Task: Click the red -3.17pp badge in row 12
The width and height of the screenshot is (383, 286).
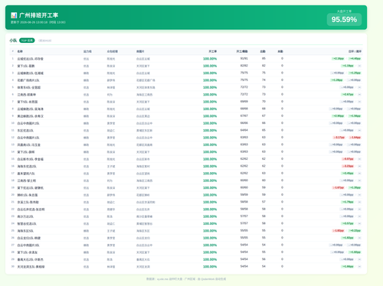Action: pyautogui.click(x=339, y=138)
